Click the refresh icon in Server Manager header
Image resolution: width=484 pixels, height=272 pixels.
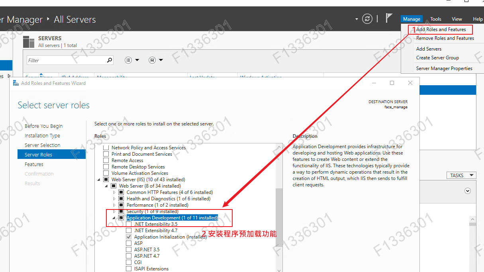(367, 19)
